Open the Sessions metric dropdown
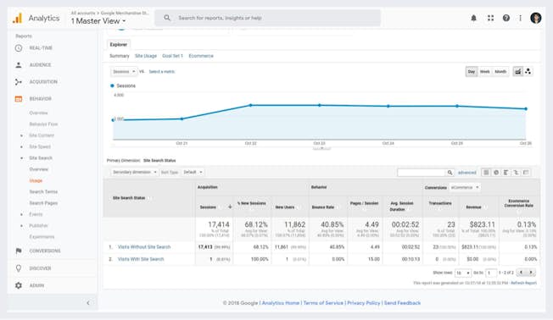The image size is (553, 320). click(x=124, y=71)
